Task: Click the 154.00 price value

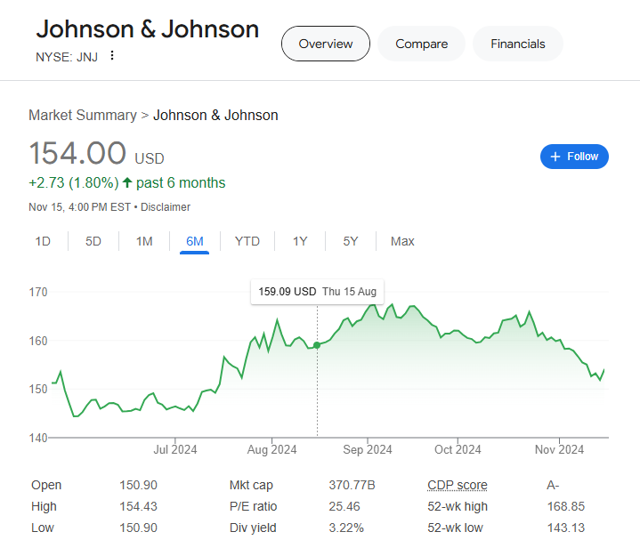Action: [77, 153]
